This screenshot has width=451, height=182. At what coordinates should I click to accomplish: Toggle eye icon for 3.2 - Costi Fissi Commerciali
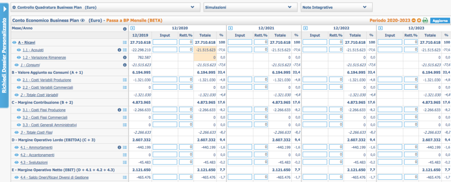[x=18, y=117]
